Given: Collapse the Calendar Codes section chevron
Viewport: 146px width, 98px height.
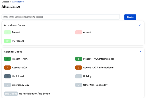Looking at the screenshot, I should tap(140, 52).
